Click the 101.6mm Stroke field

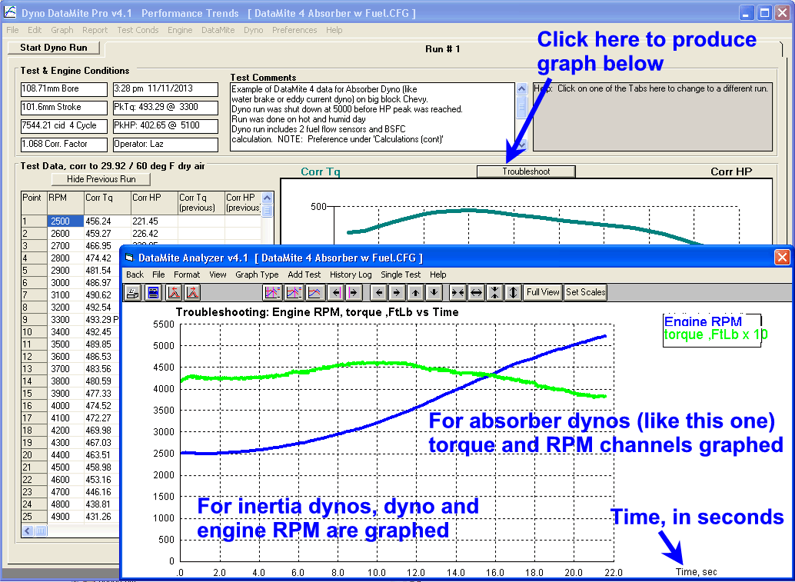tap(64, 108)
